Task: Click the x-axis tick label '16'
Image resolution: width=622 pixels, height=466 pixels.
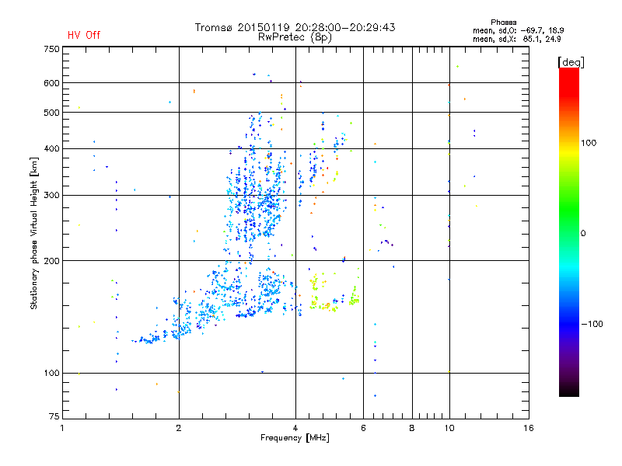Action: (529, 428)
